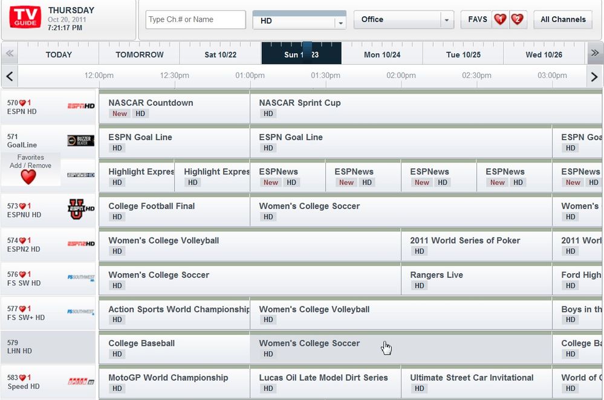604x400 pixels.
Task: Open MotoGP World Championship listing
Action: [175, 383]
